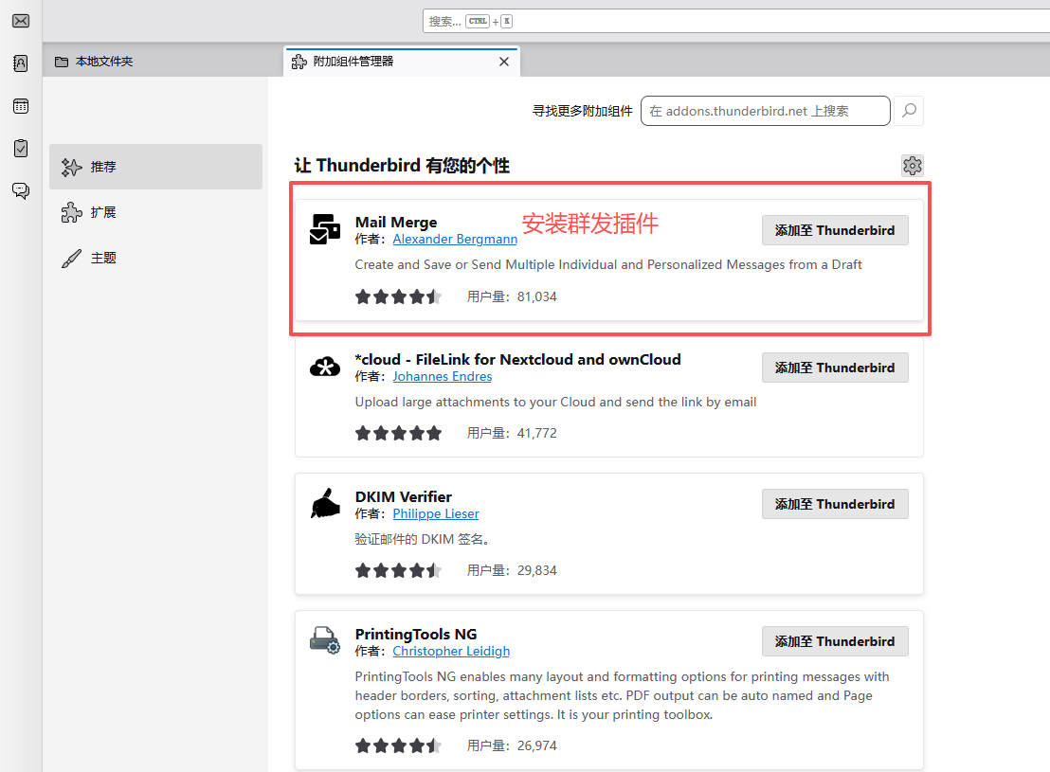The image size is (1050, 772).
Task: Click the DKIM Verifier add-on icon
Action: (x=325, y=504)
